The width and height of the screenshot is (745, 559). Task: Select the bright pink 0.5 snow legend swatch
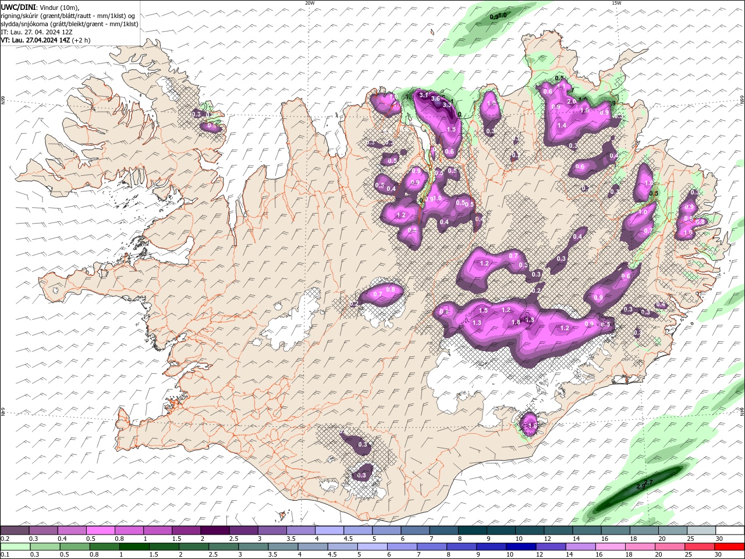[101, 530]
